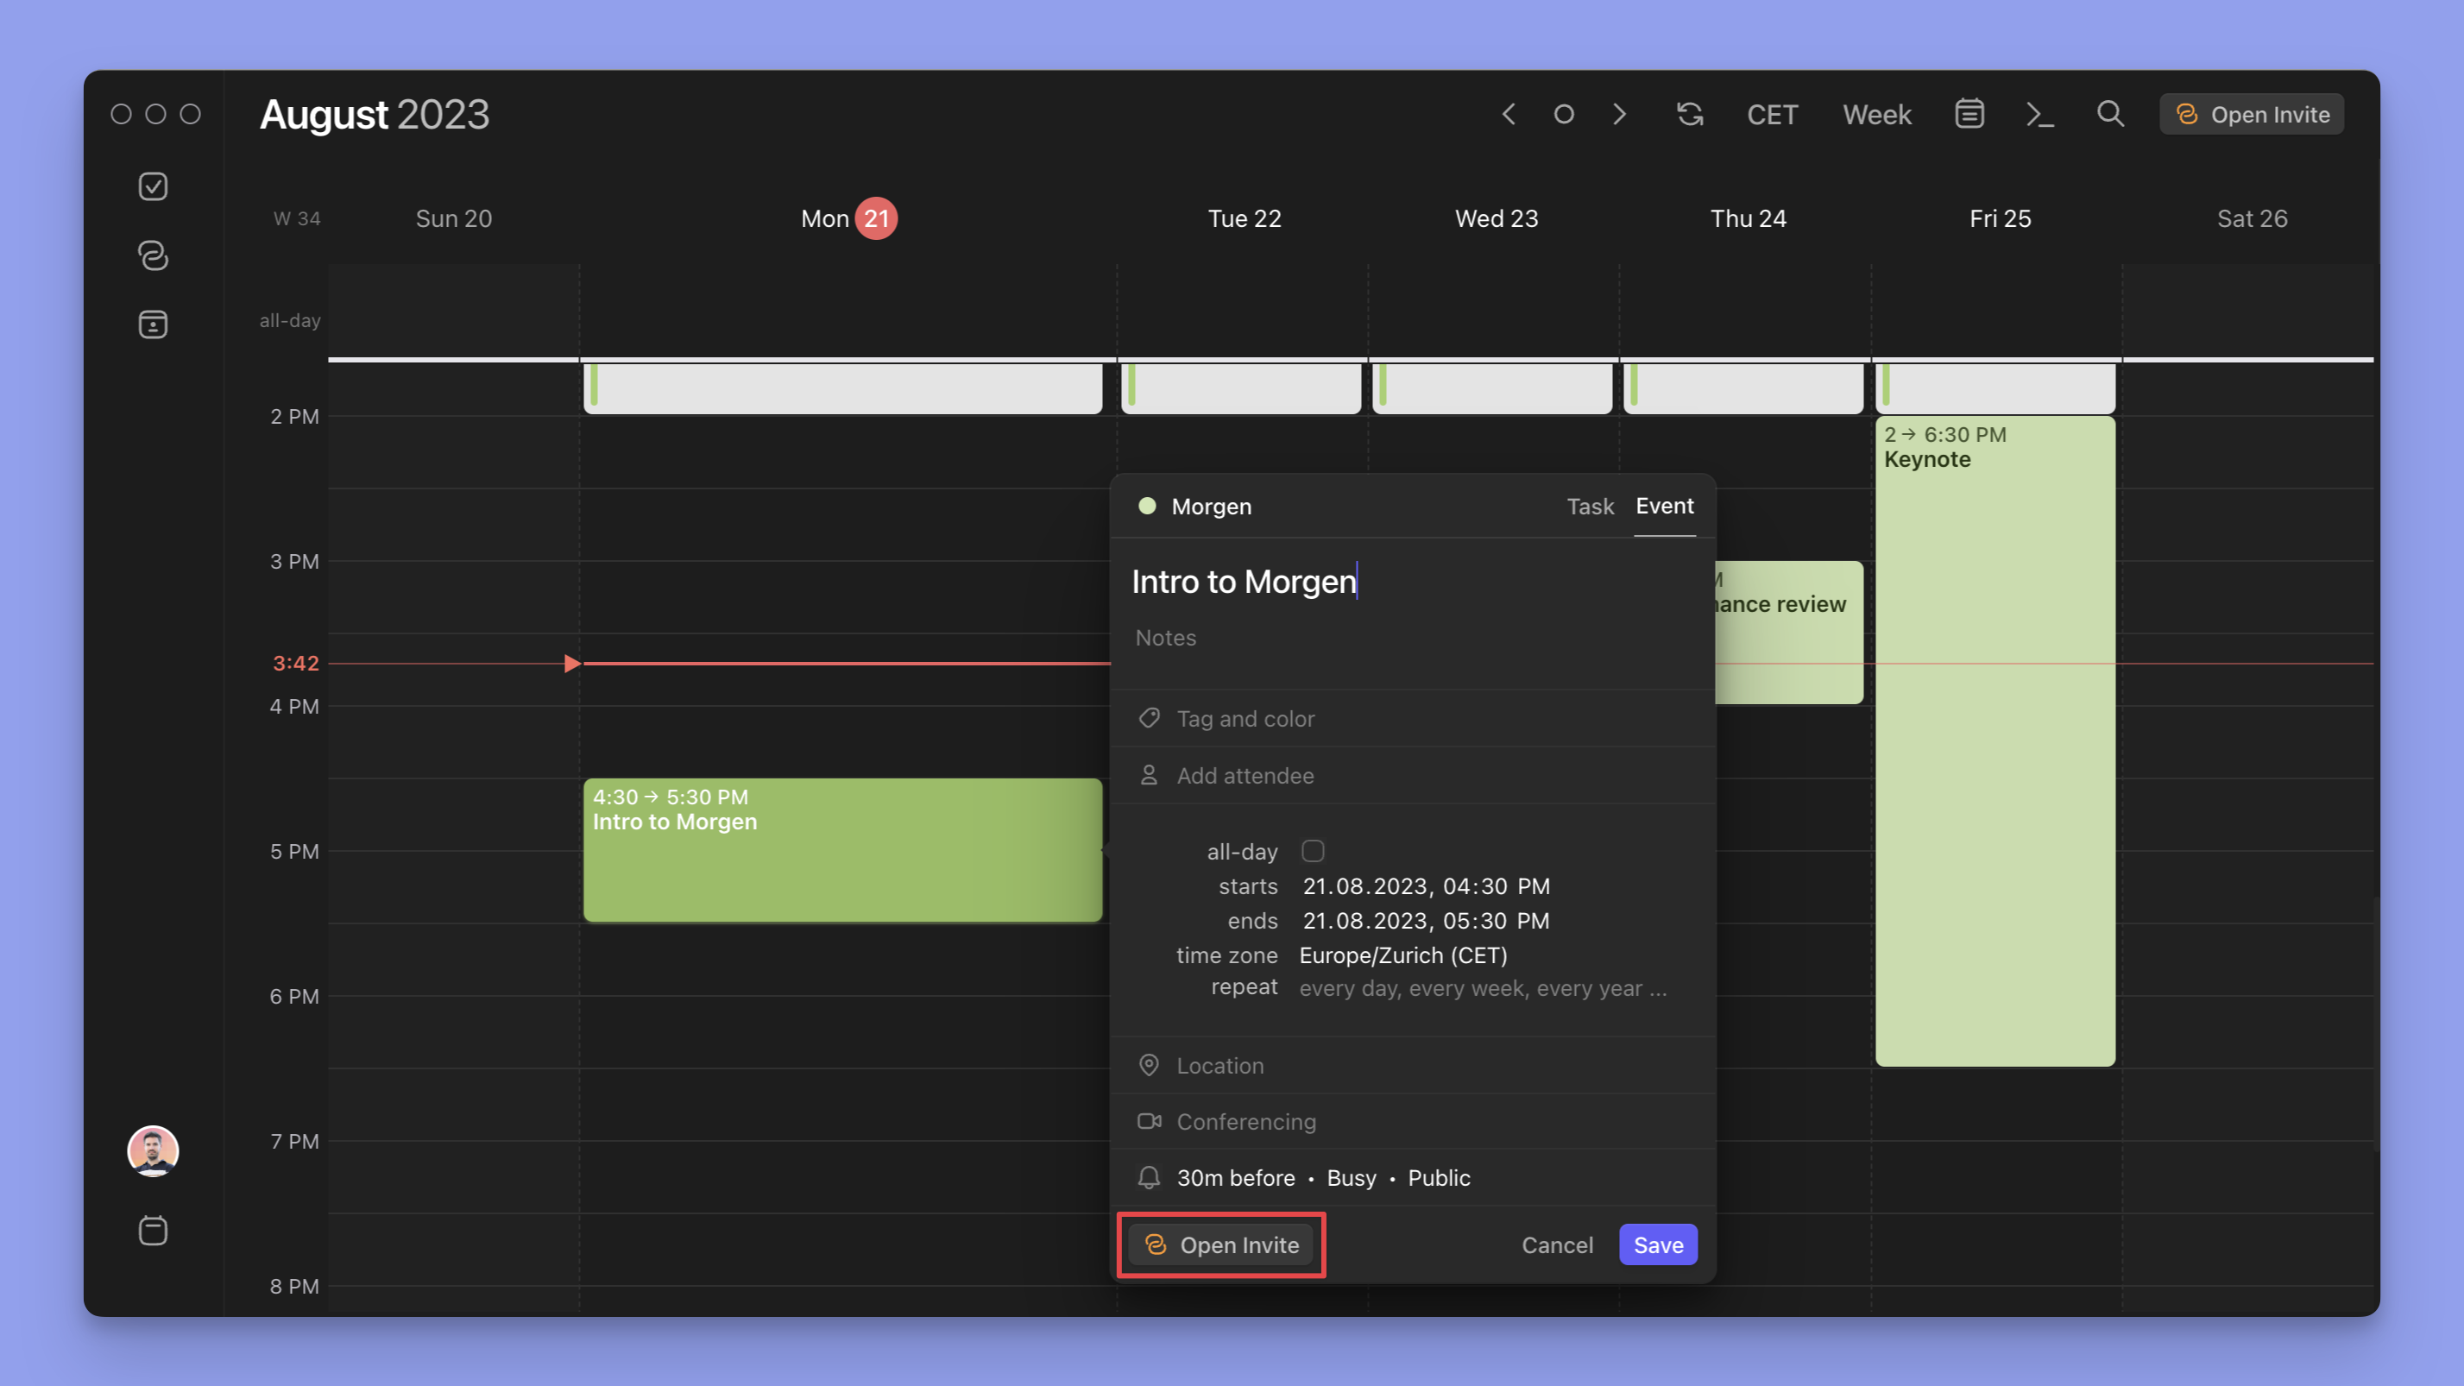Click the green Morgen calendar color dot

point(1147,506)
